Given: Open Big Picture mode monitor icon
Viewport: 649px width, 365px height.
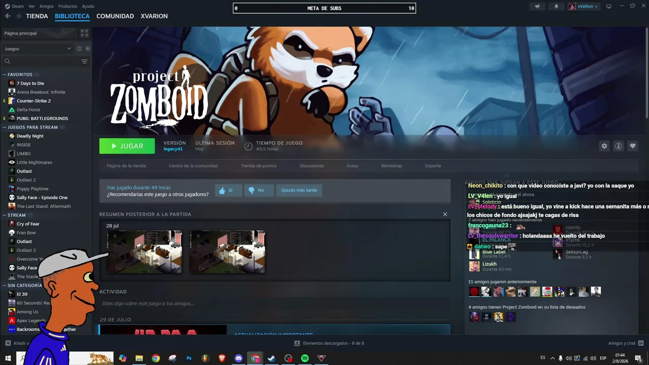Looking at the screenshot, I should click(x=609, y=7).
